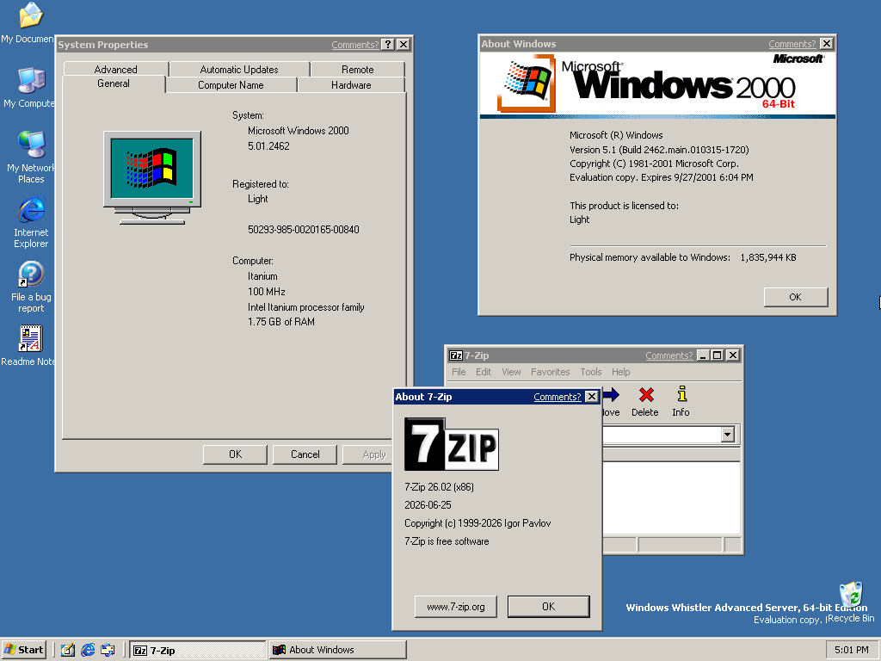The width and height of the screenshot is (881, 661).
Task: Click the Evaluation copy expiry line
Action: (662, 177)
